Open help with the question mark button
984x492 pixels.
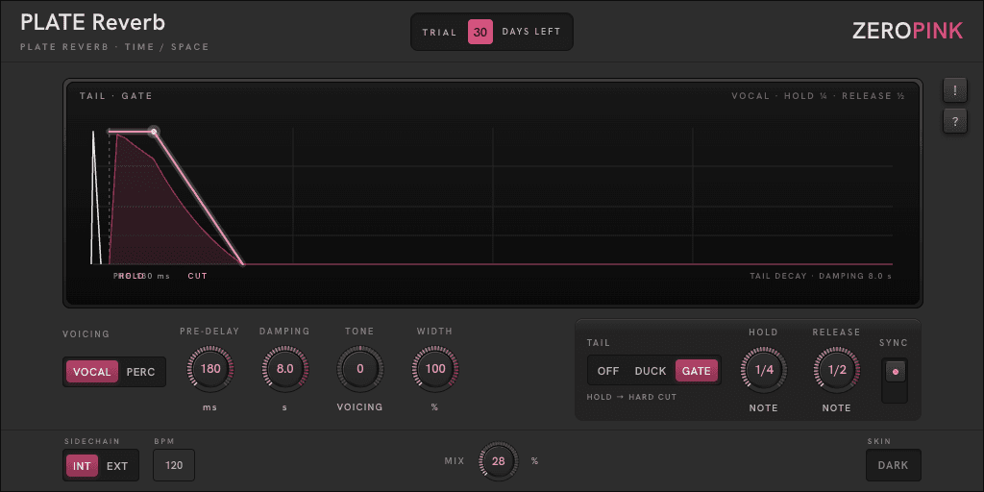coord(954,122)
